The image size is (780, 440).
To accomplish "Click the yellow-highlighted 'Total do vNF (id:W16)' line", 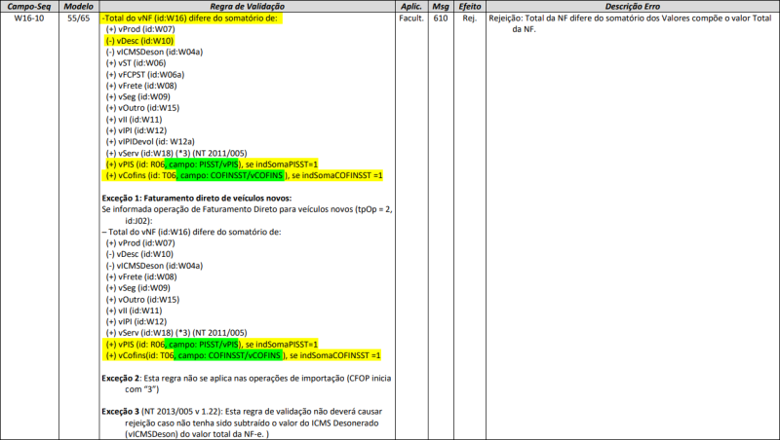I will click(x=192, y=18).
